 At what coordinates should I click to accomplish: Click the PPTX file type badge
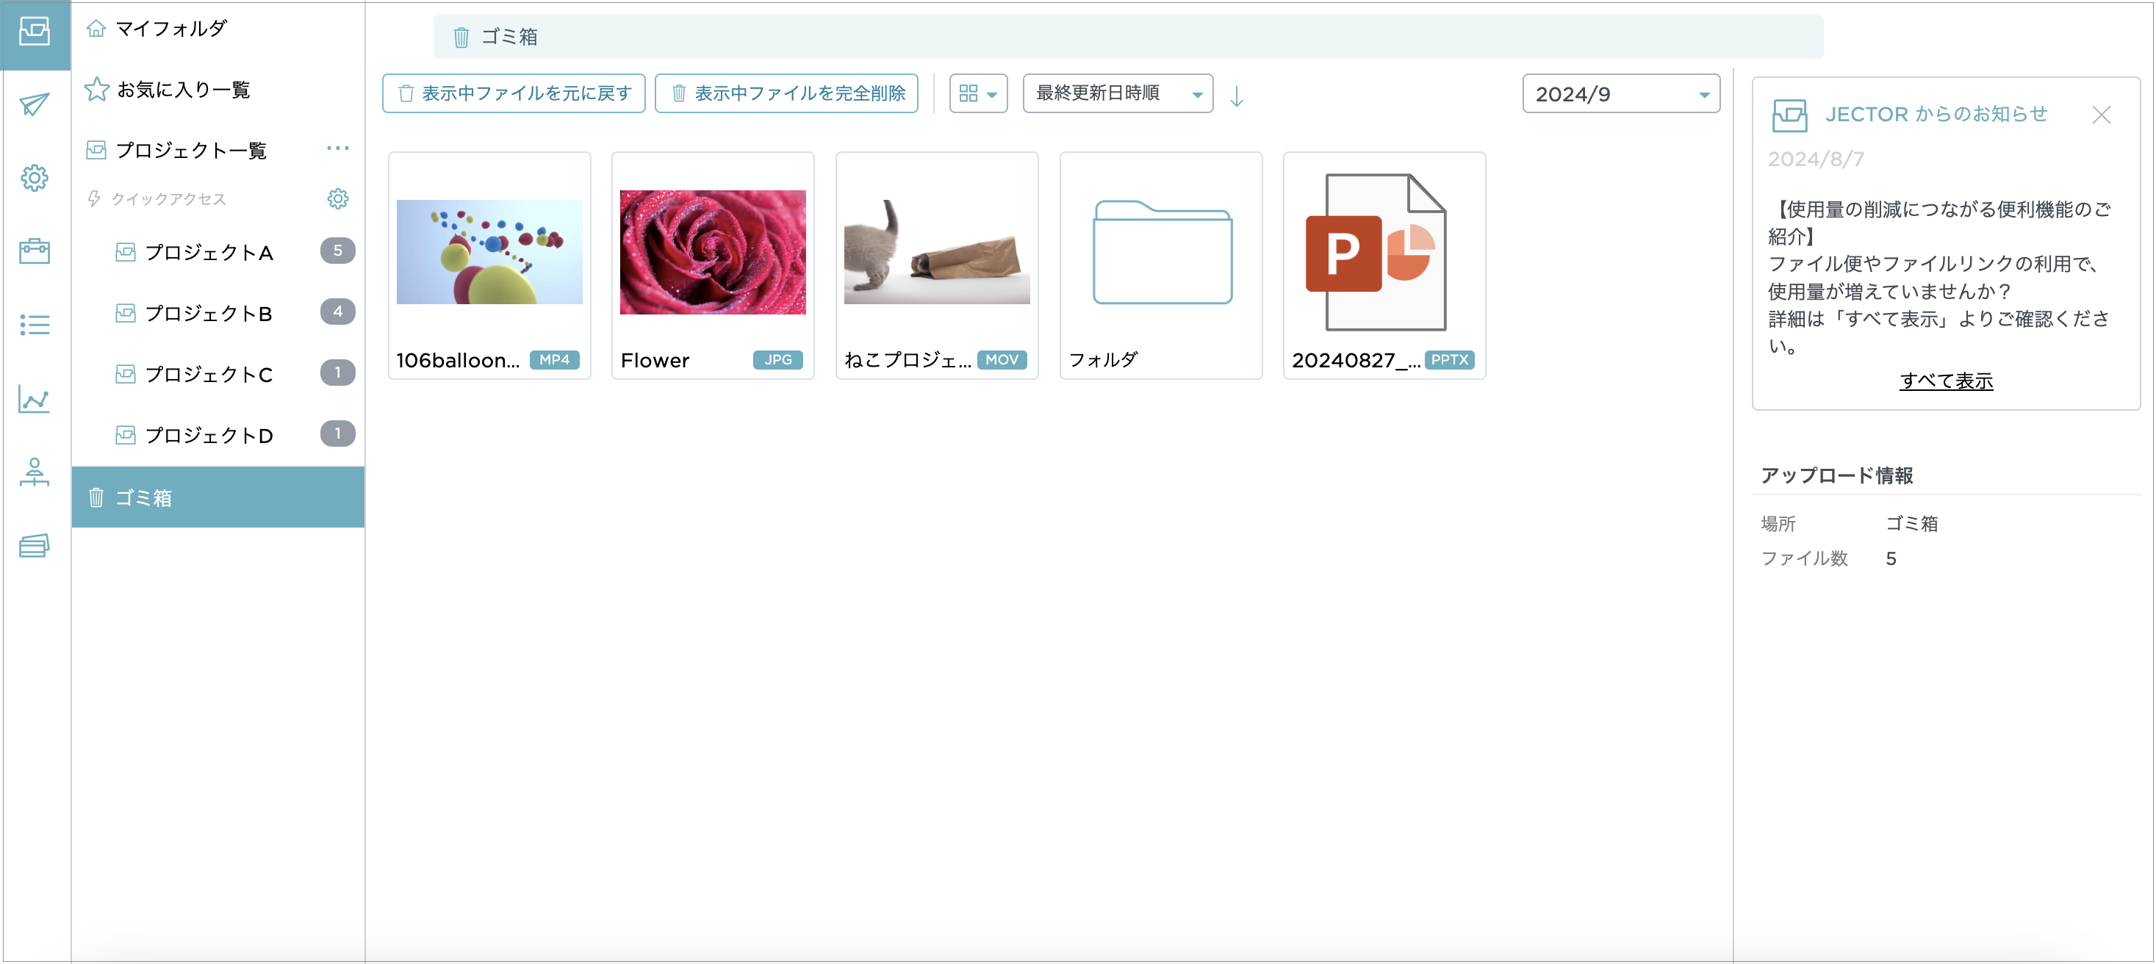pos(1450,360)
